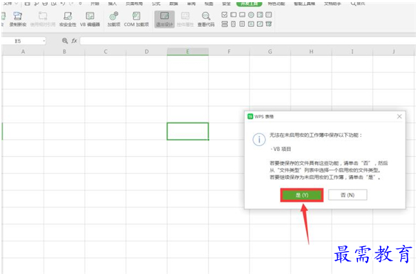Insert a command button control icon
The image size is (418, 276).
pos(242,15)
